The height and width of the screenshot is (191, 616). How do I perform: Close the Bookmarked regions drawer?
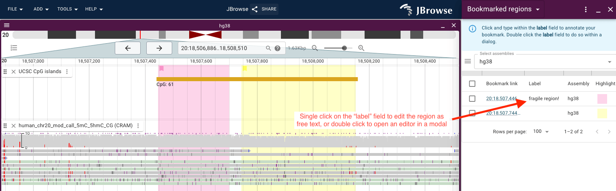point(610,9)
